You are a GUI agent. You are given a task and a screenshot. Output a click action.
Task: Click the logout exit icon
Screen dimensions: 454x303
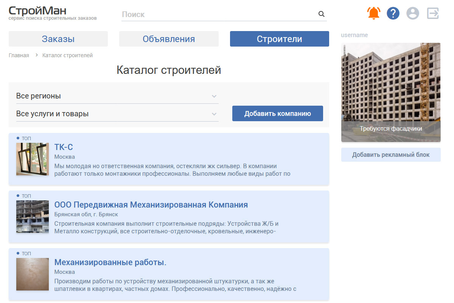point(433,14)
